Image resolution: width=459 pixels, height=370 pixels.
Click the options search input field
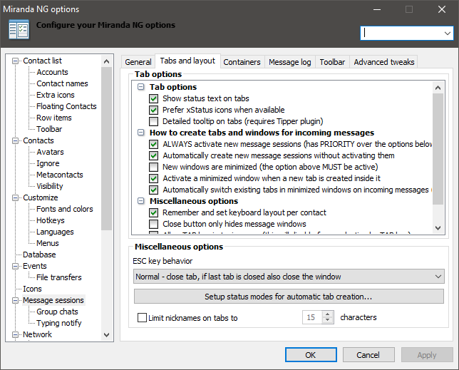(x=401, y=33)
